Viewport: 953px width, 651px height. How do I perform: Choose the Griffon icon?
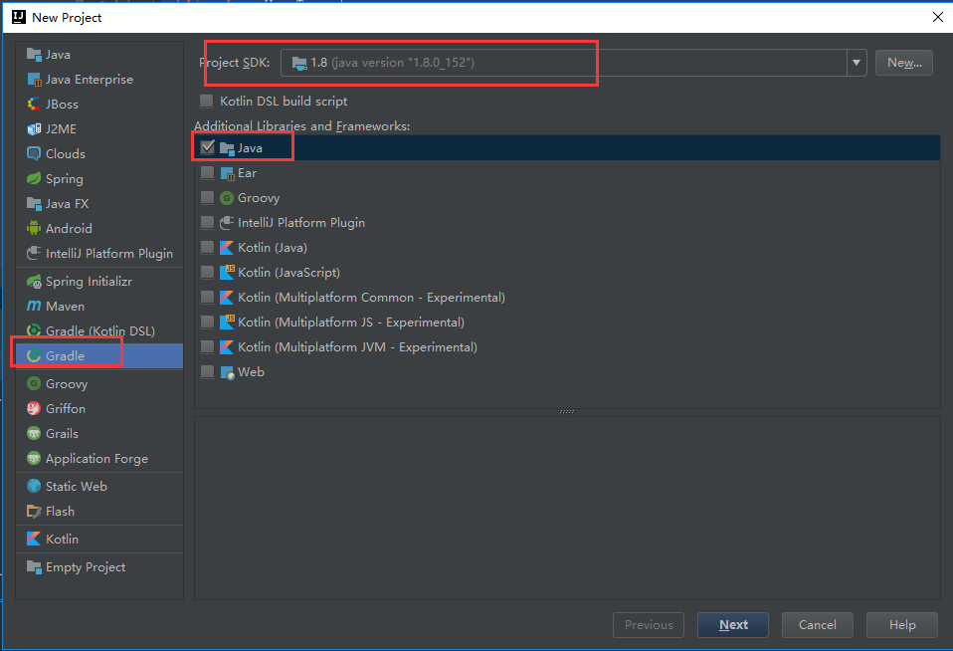(x=34, y=409)
